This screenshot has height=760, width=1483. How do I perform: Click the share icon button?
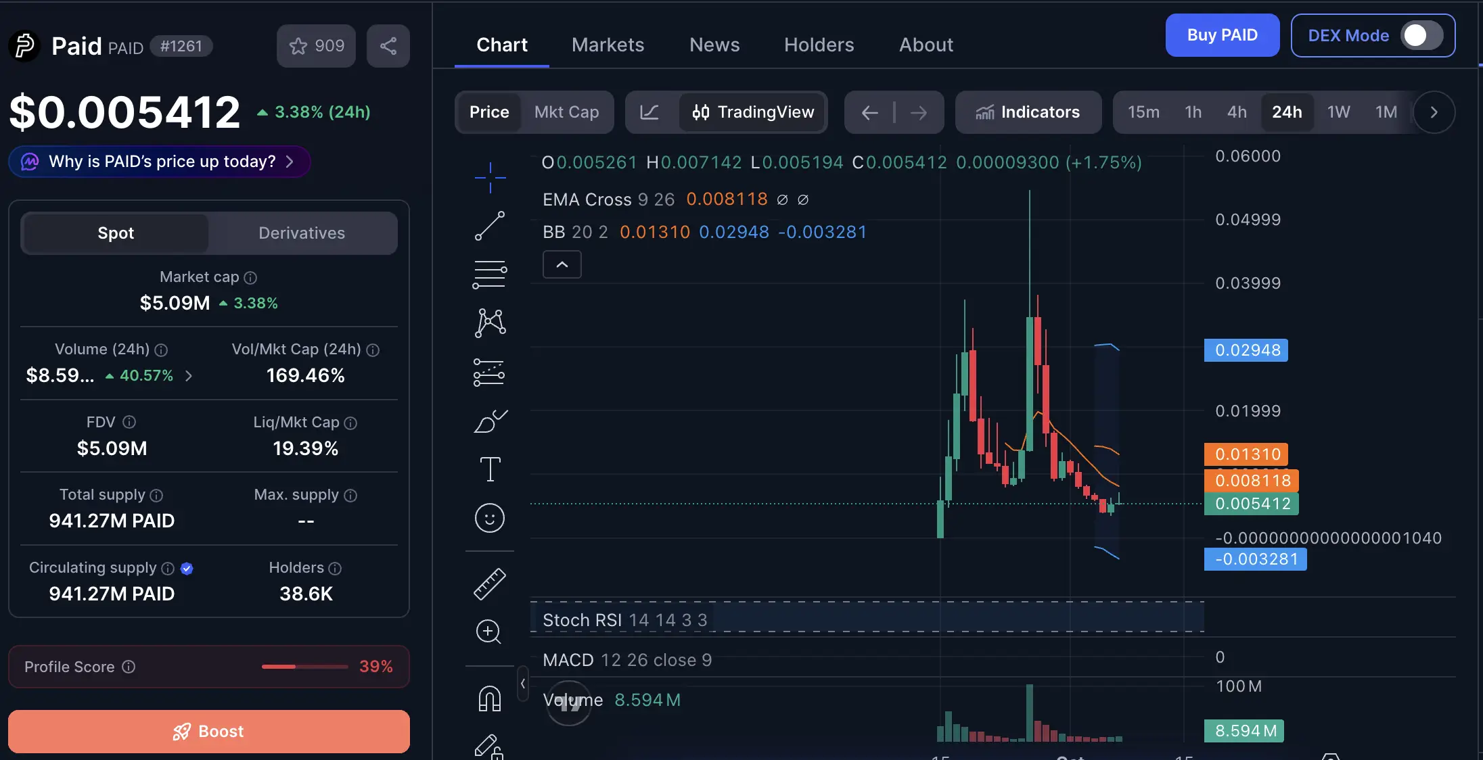(388, 46)
